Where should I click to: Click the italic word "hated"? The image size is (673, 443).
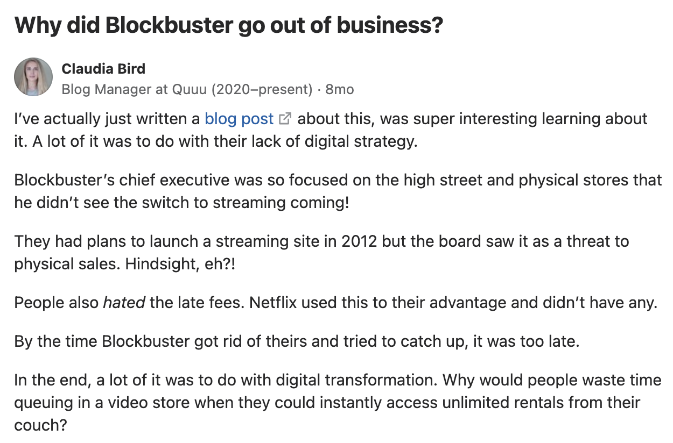pyautogui.click(x=124, y=303)
